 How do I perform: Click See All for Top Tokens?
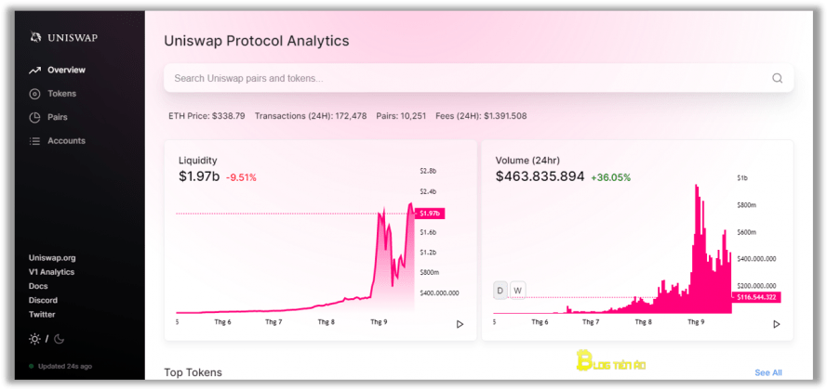click(768, 372)
